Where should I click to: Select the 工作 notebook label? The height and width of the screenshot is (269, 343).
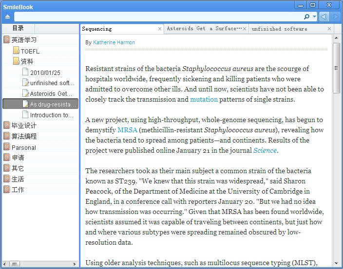pyautogui.click(x=18, y=190)
